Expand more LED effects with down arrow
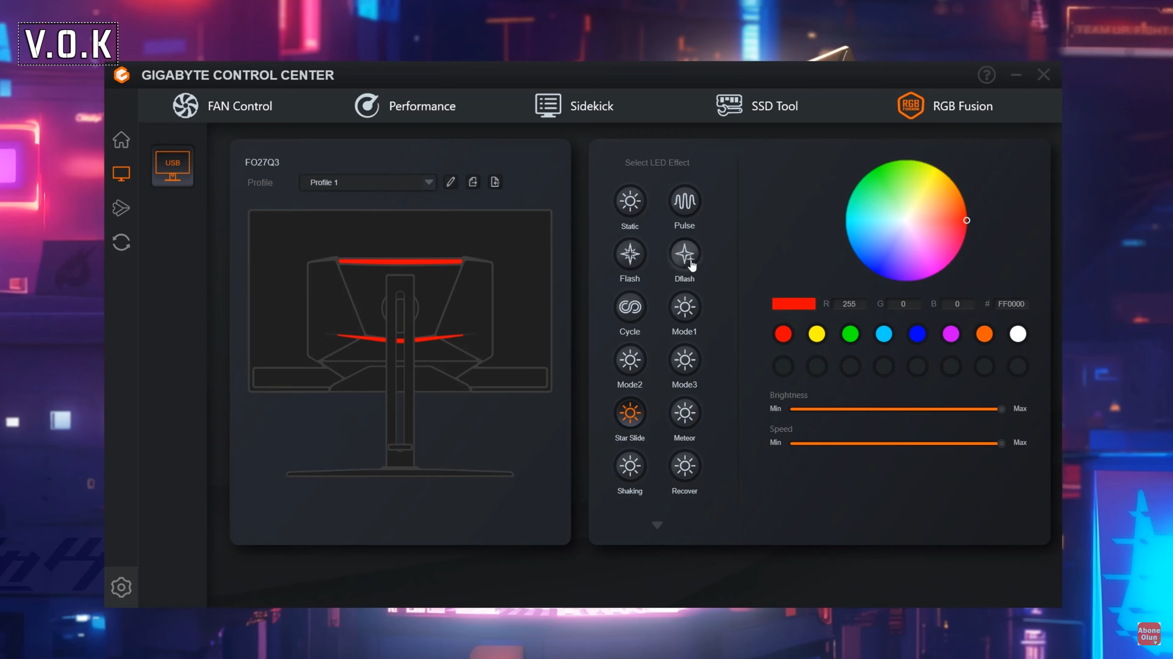Screen dimensions: 1173x659 pos(657,525)
